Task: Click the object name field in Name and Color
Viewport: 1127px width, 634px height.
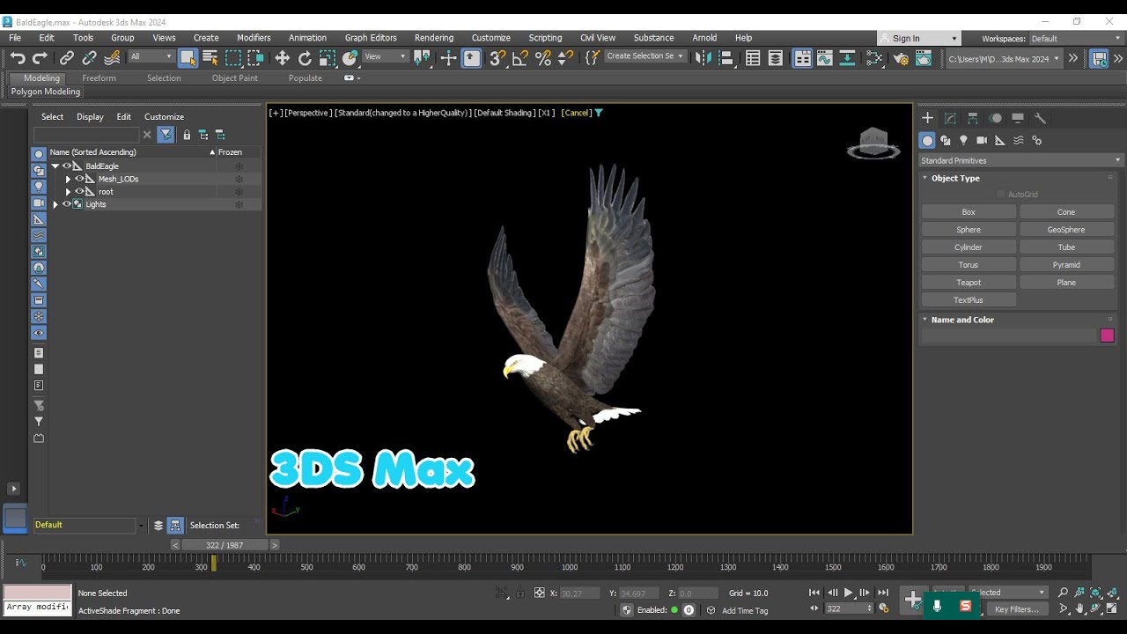Action: 1009,335
